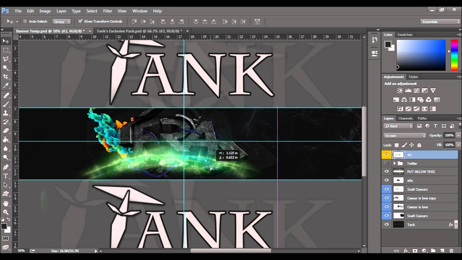This screenshot has width=462, height=260.
Task: Open the Paths tab
Action: 422,118
